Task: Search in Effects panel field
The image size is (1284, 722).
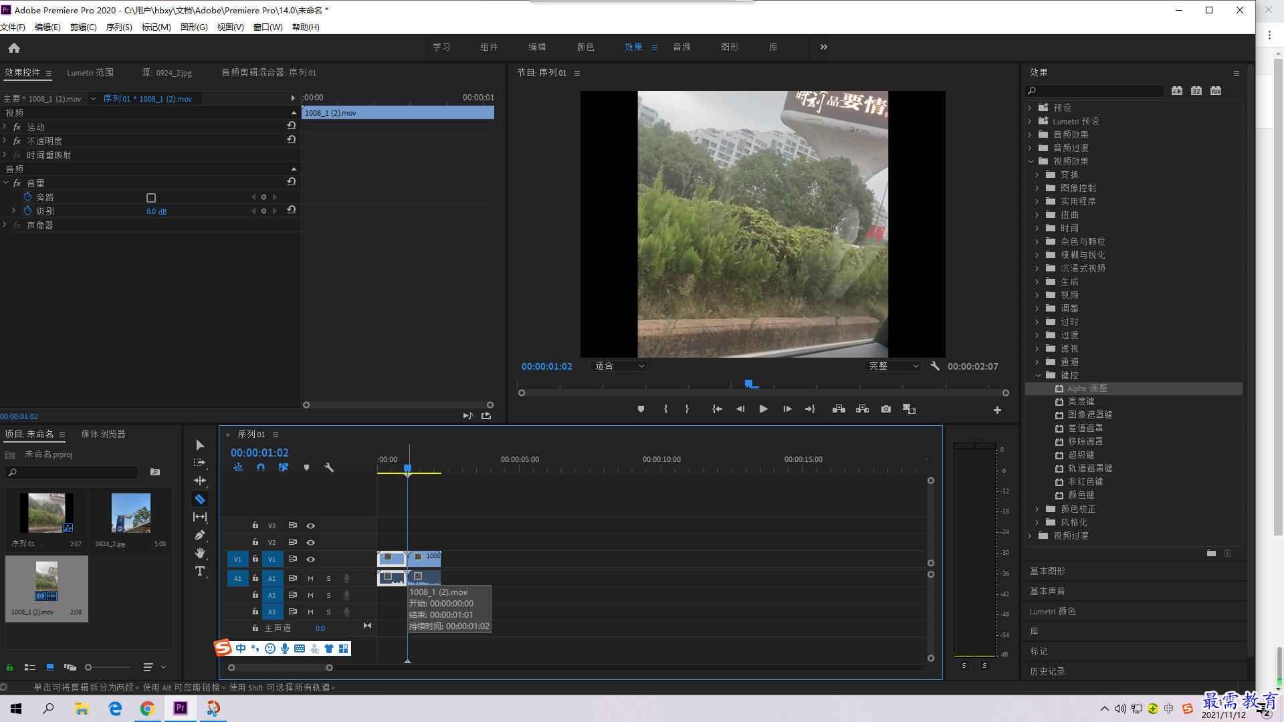Action: tap(1095, 91)
